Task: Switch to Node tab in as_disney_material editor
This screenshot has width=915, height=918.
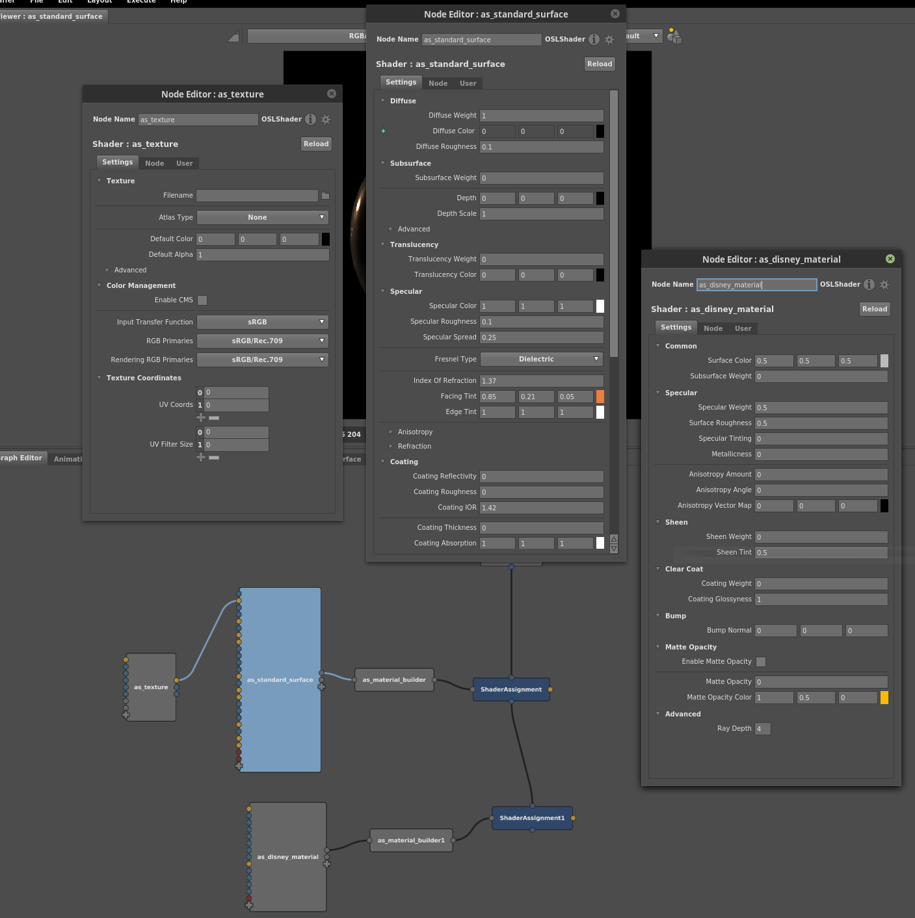Action: 713,328
